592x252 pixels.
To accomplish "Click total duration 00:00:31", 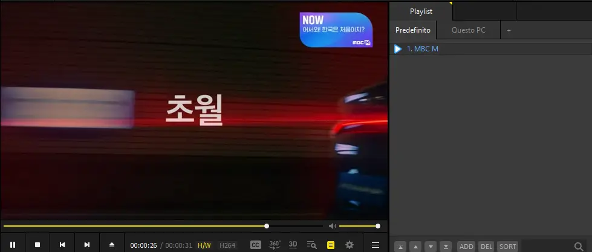I will pyautogui.click(x=179, y=245).
